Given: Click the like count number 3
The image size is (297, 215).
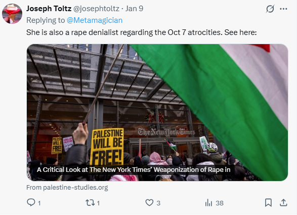Looking at the screenshot, I should point(158,203).
